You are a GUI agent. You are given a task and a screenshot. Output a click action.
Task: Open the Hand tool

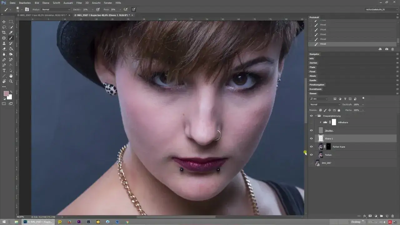[11, 76]
